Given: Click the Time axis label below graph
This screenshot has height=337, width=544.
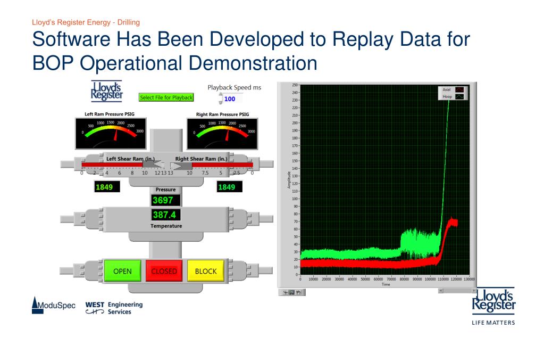Looking at the screenshot, I should (386, 284).
